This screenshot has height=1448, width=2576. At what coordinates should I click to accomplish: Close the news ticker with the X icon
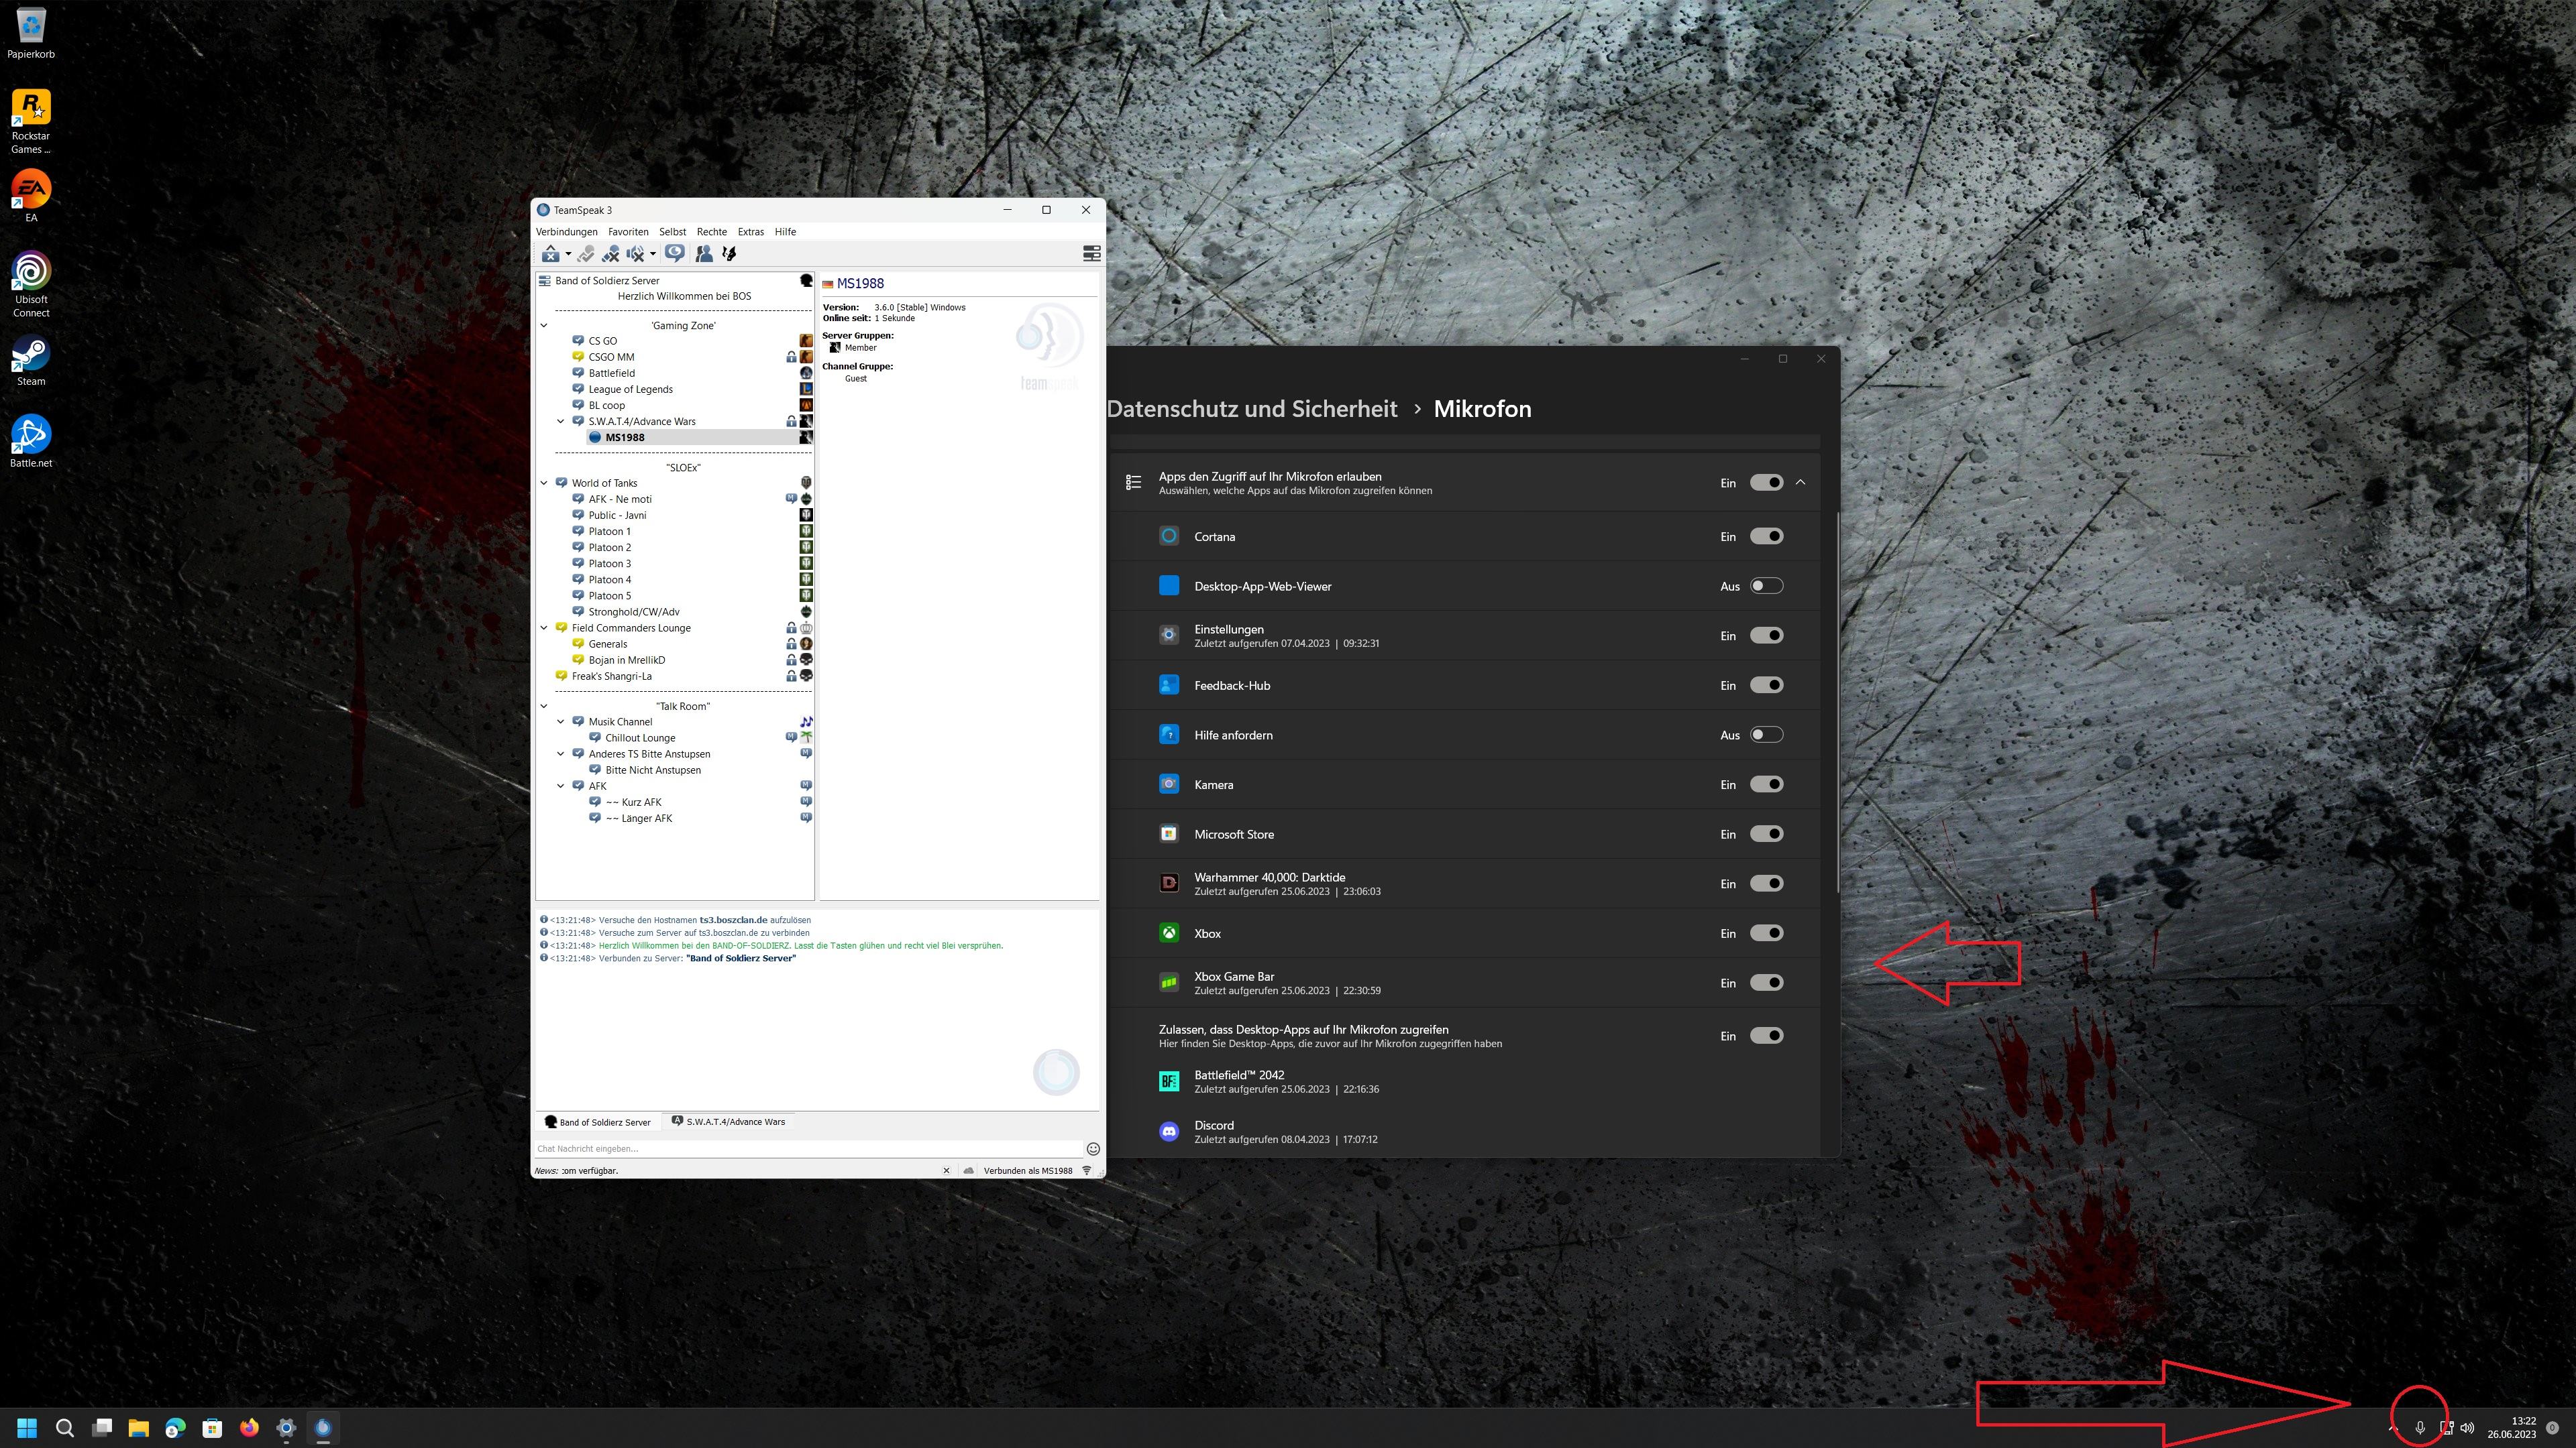tap(946, 1170)
